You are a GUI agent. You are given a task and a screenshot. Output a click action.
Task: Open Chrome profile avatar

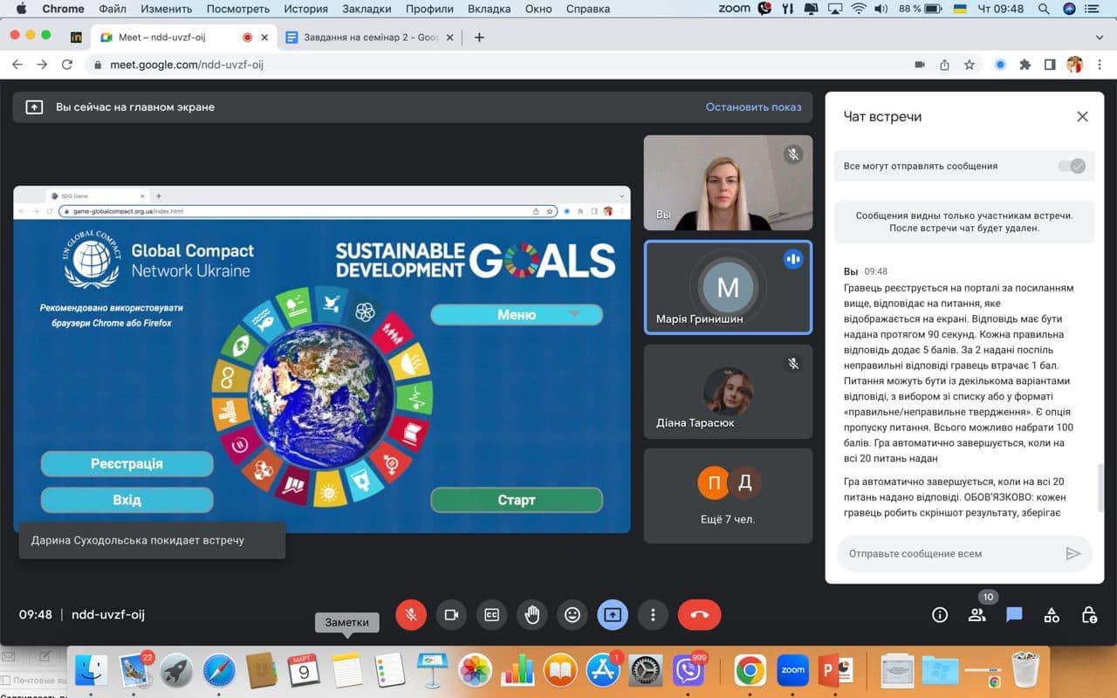point(1075,65)
